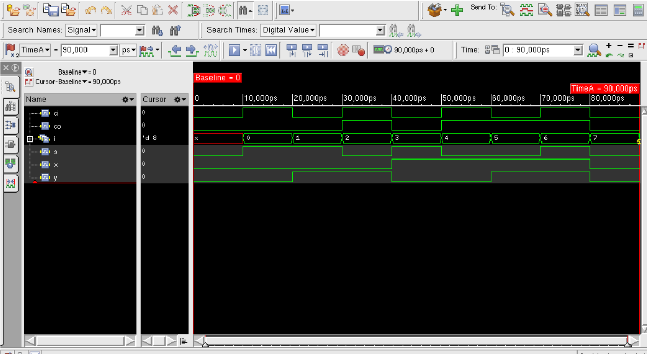Open the Search Names Signal dropdown
Viewport: 647px width, 354px height.
[81, 30]
